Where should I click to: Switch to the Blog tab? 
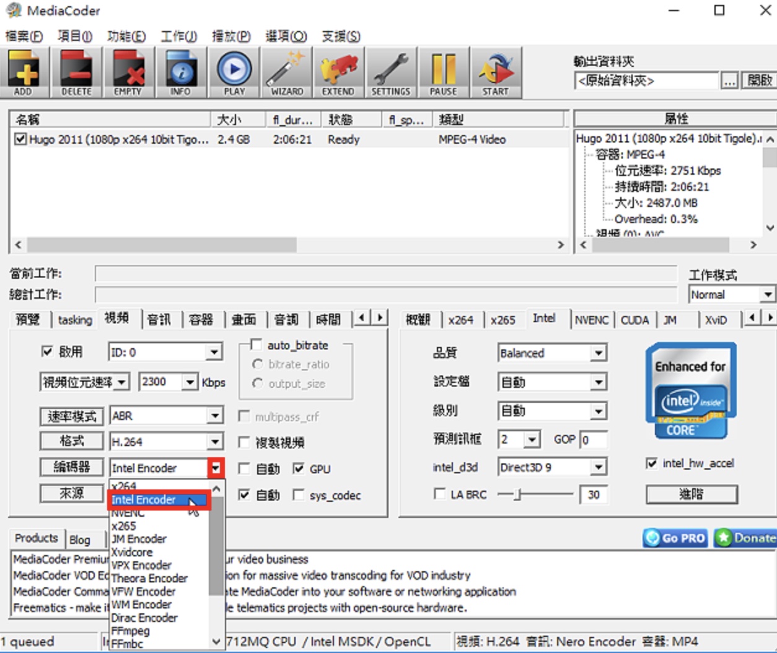pos(79,540)
